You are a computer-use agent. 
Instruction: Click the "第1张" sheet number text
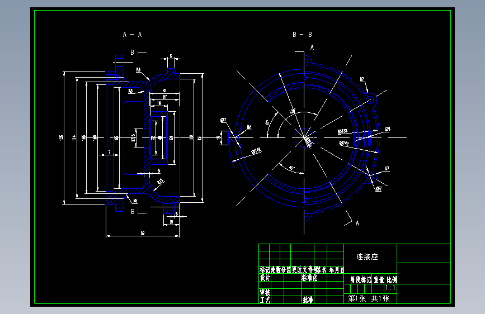coord(357,298)
